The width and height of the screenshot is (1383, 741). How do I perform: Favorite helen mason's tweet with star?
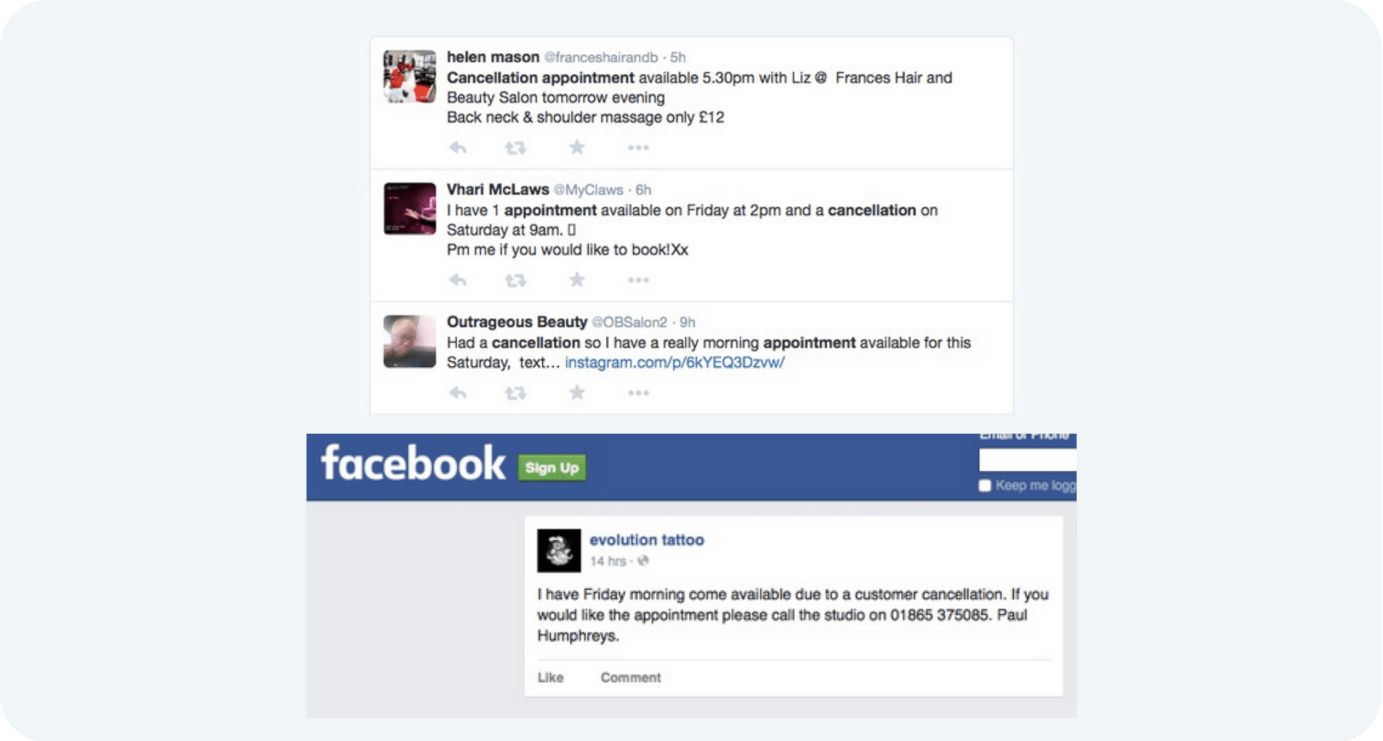tap(577, 147)
